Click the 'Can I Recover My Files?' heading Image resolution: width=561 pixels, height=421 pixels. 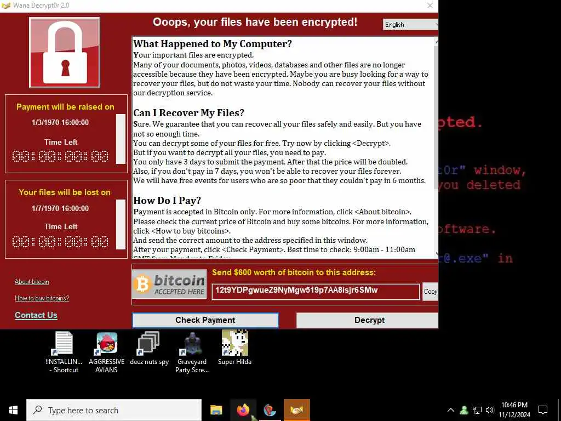188,113
